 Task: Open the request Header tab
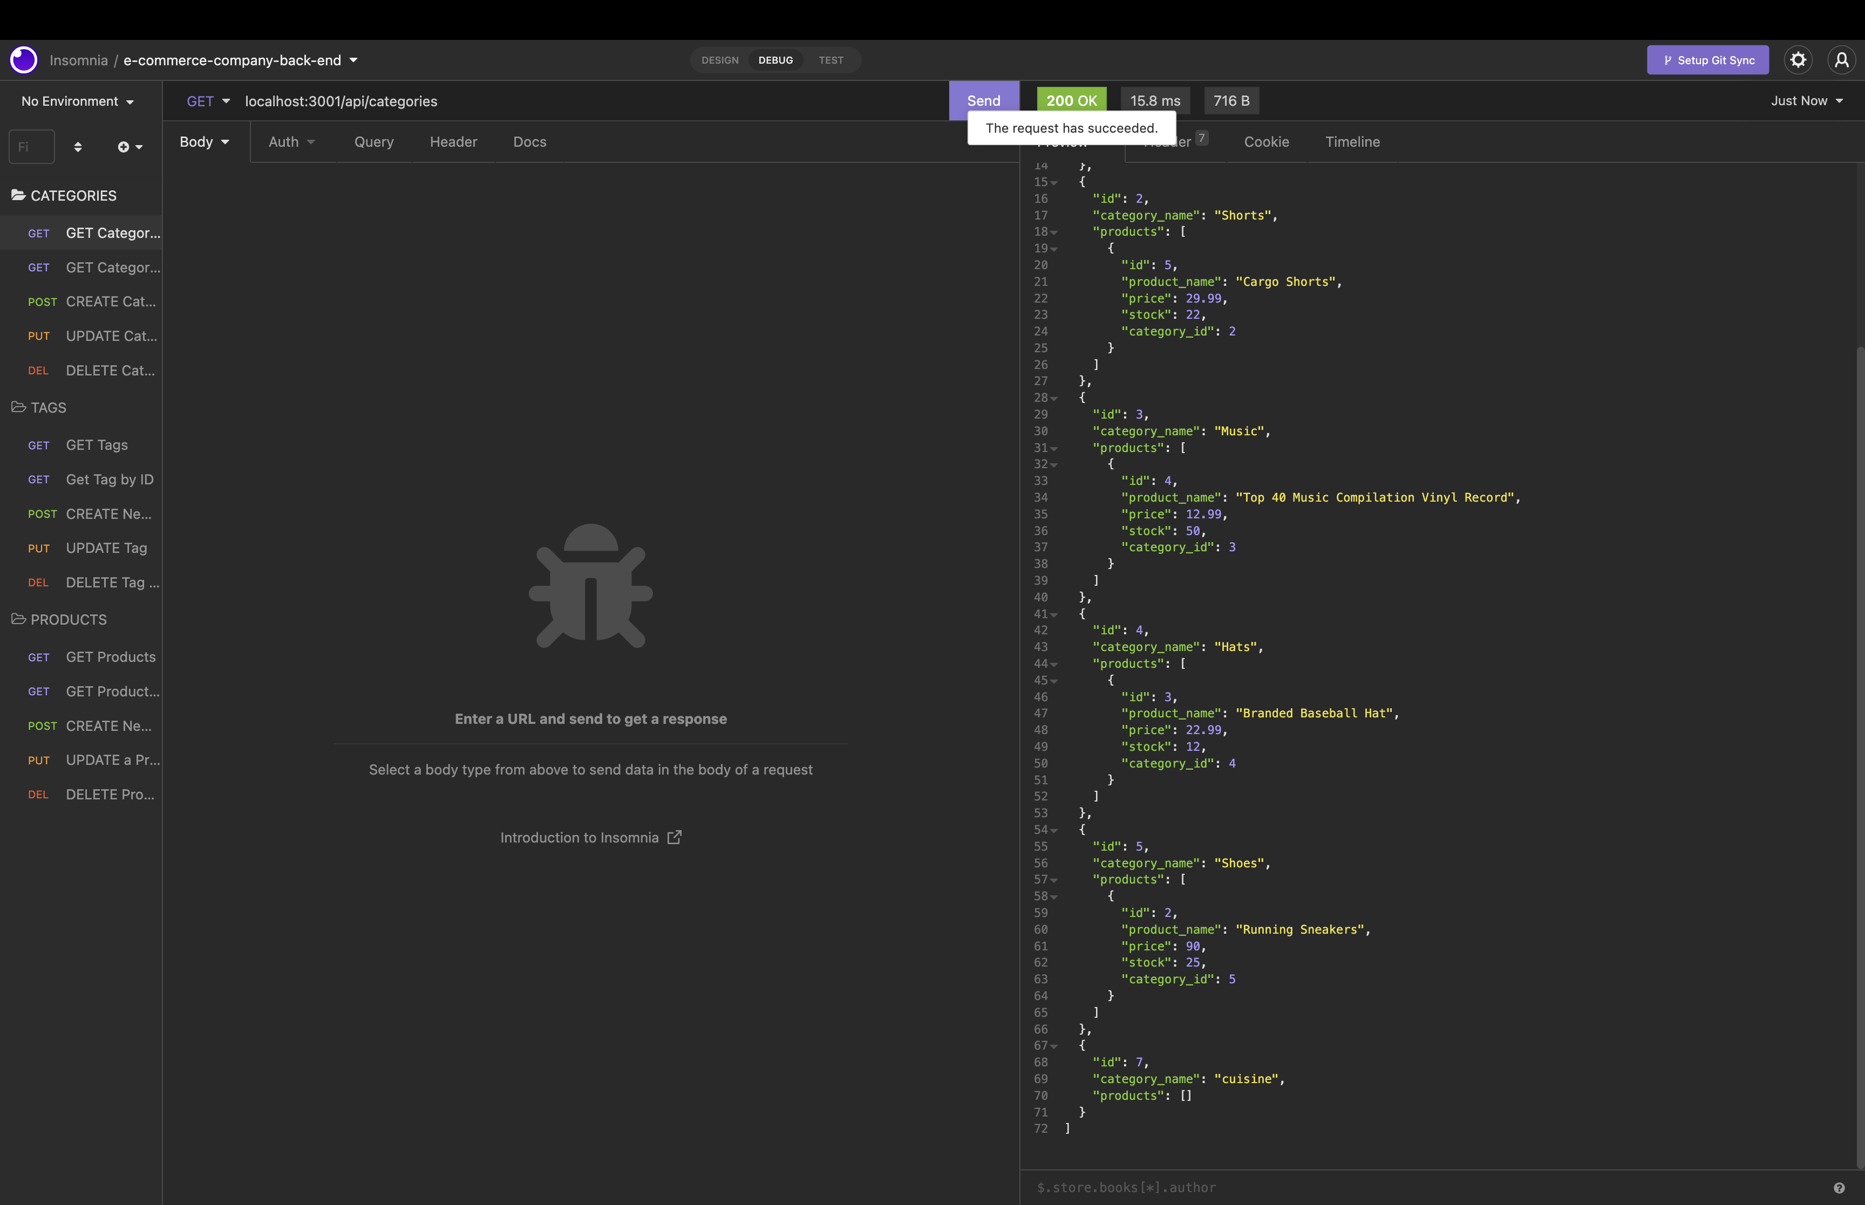point(453,142)
